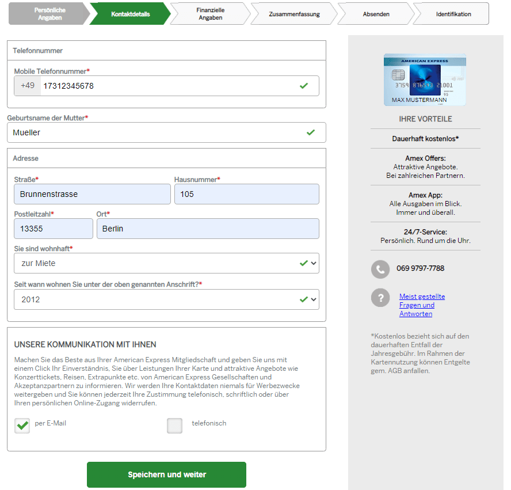Click the Amex Offers: heading
This screenshot has height=490, width=511.
[x=425, y=158]
